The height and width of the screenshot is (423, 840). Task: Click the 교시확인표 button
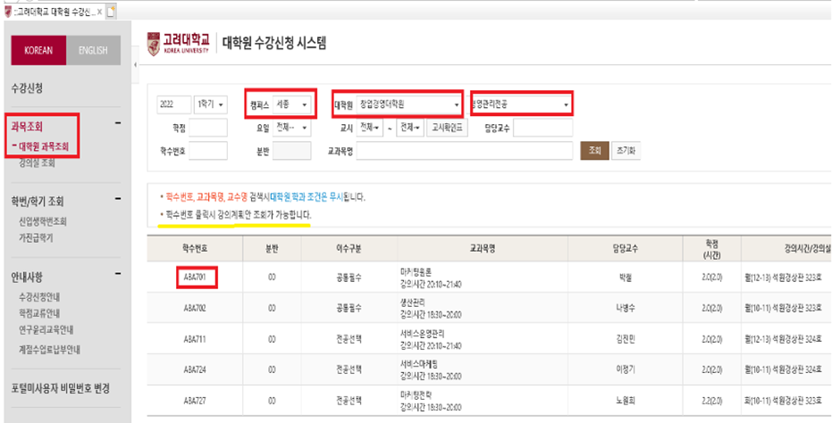click(448, 128)
